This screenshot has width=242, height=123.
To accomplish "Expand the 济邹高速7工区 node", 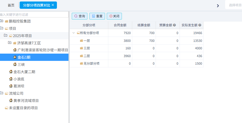I will click(x=10, y=43).
